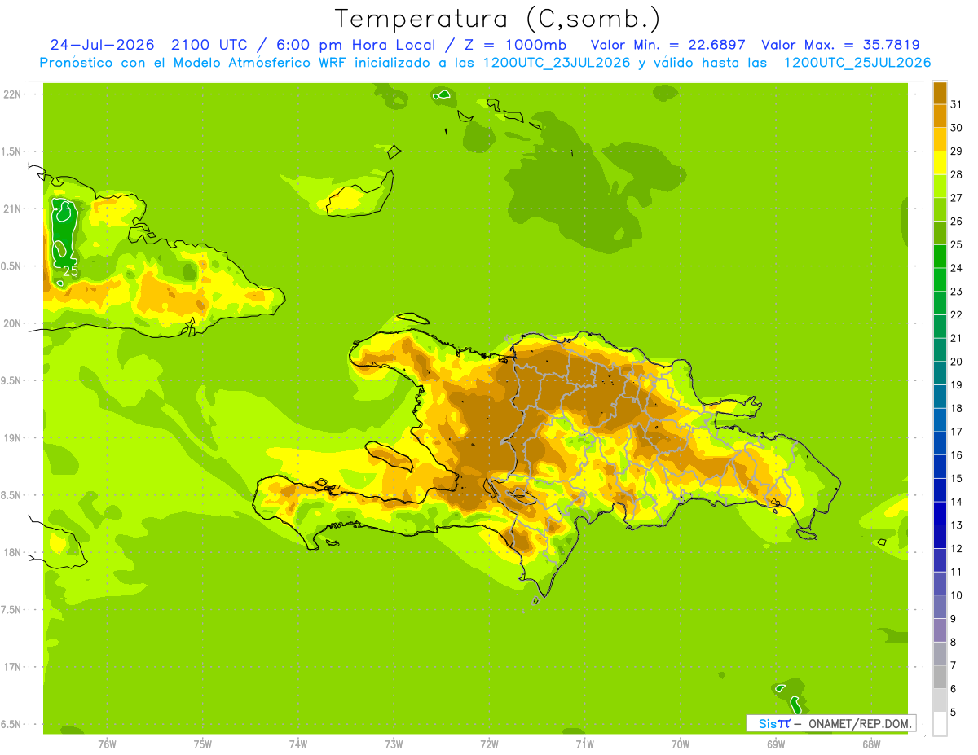Click the "ONAMET/REP.DOM." credit label
Image resolution: width=978 pixels, height=755 pixels.
tap(860, 723)
